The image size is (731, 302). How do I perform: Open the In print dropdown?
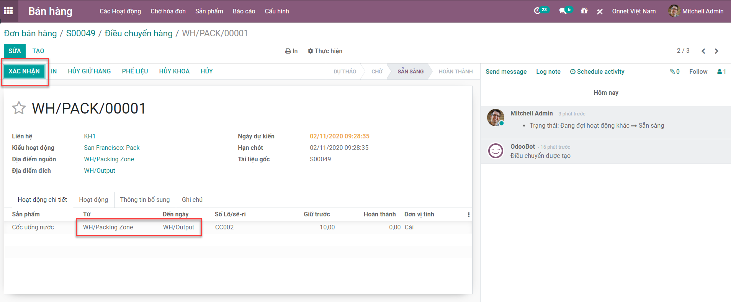[291, 51]
